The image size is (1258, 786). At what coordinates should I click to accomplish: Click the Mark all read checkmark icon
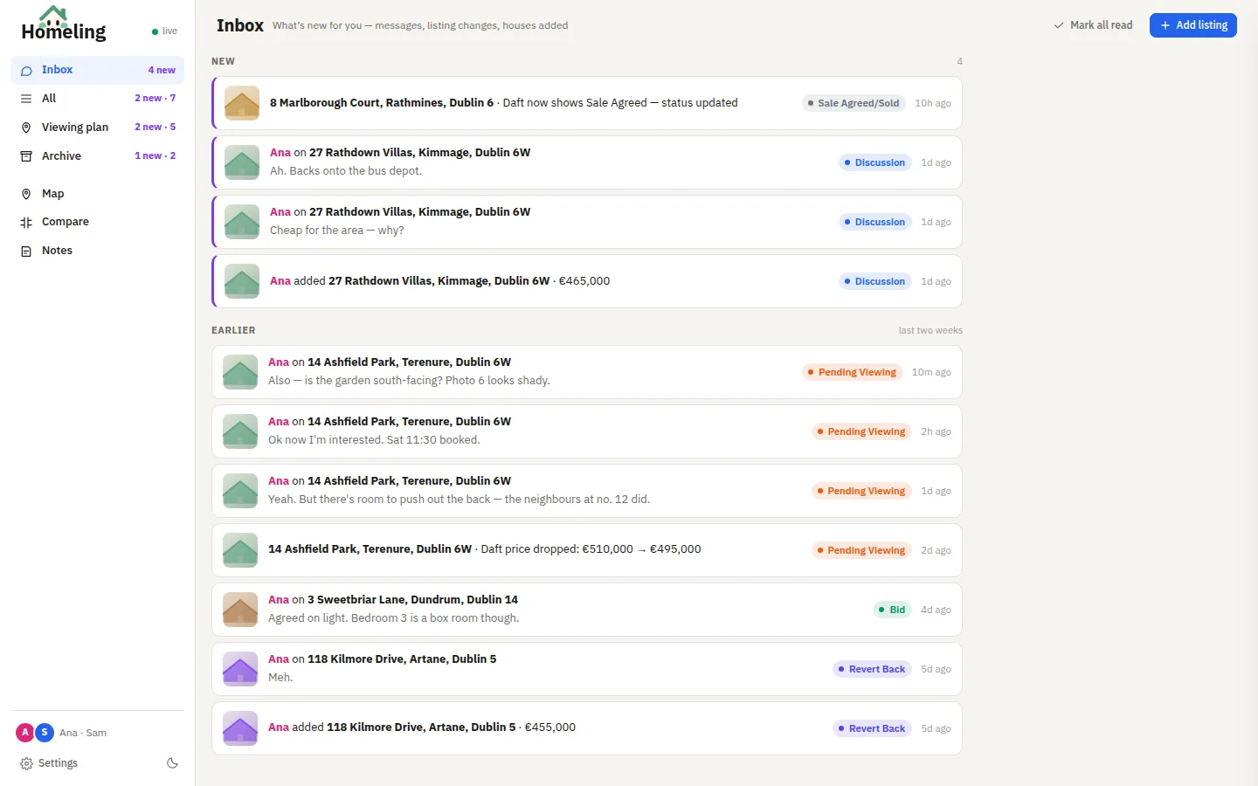click(x=1059, y=25)
